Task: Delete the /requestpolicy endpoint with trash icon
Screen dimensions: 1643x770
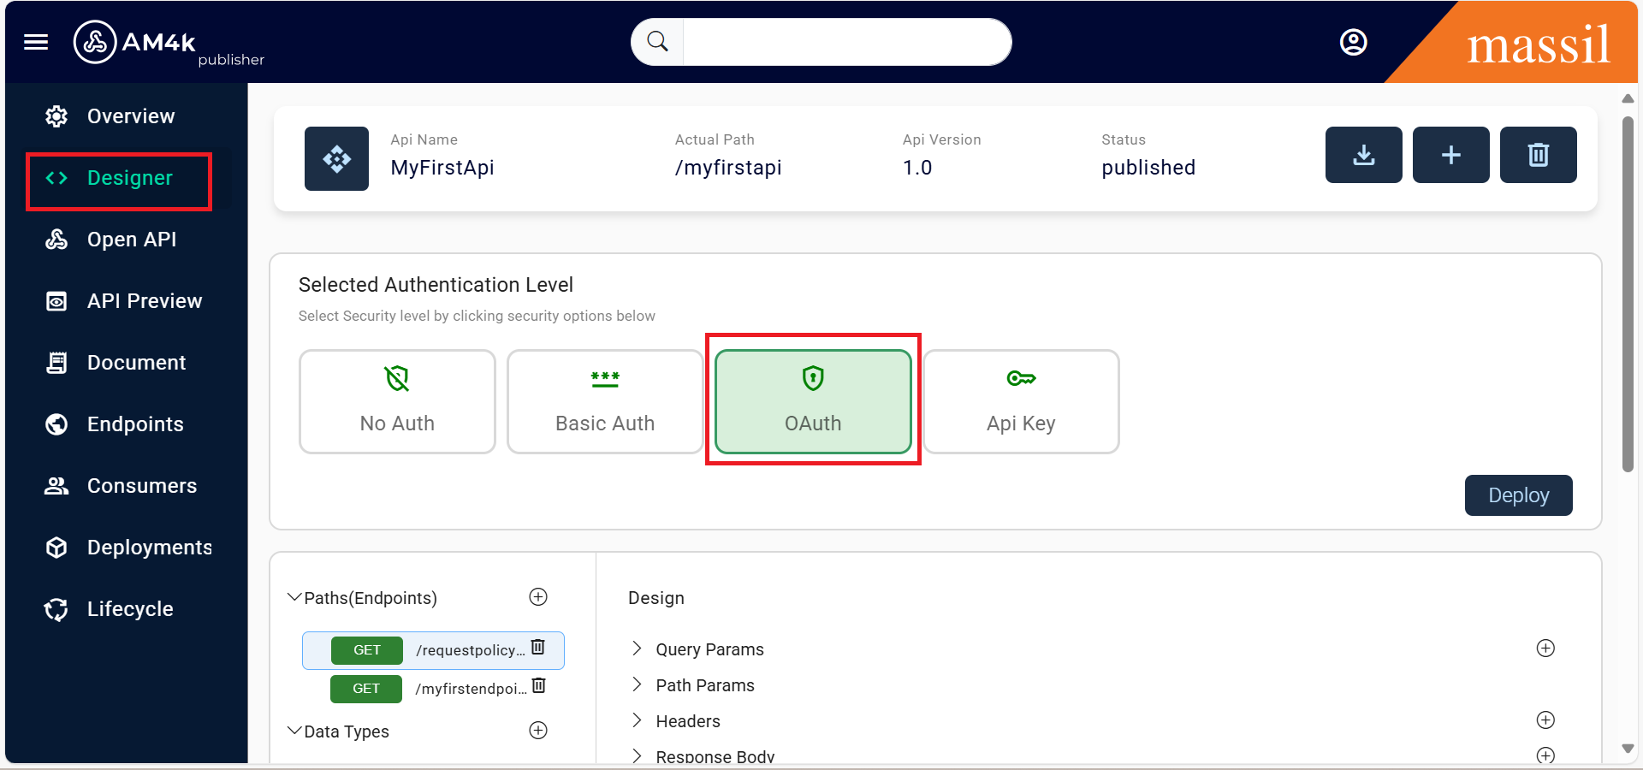Action: (538, 648)
